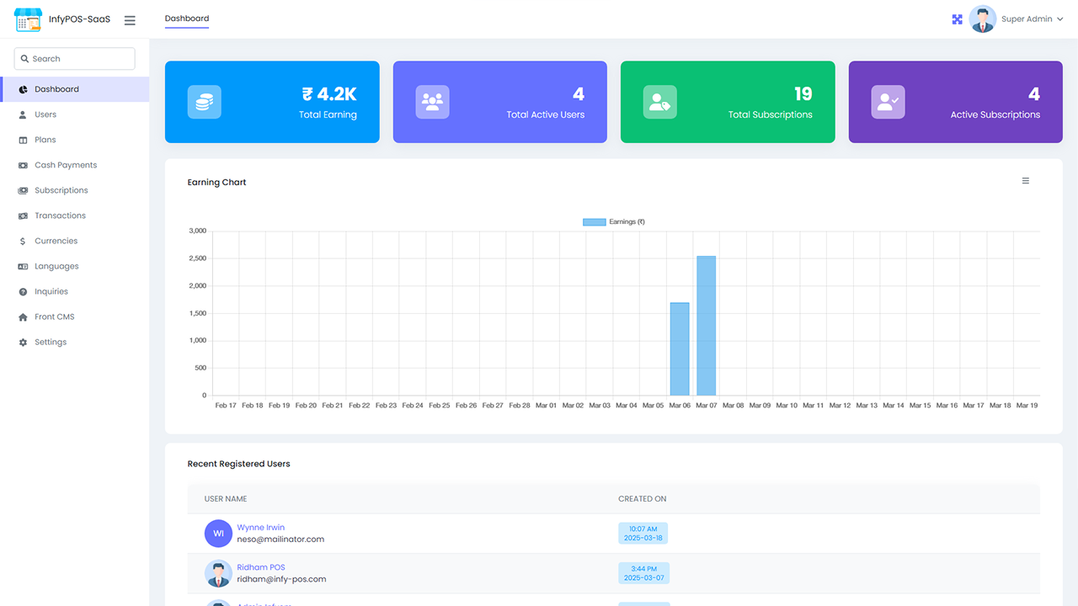Click the Search input field

(x=74, y=58)
